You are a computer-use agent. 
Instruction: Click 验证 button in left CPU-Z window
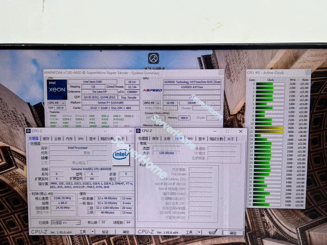click(105, 232)
